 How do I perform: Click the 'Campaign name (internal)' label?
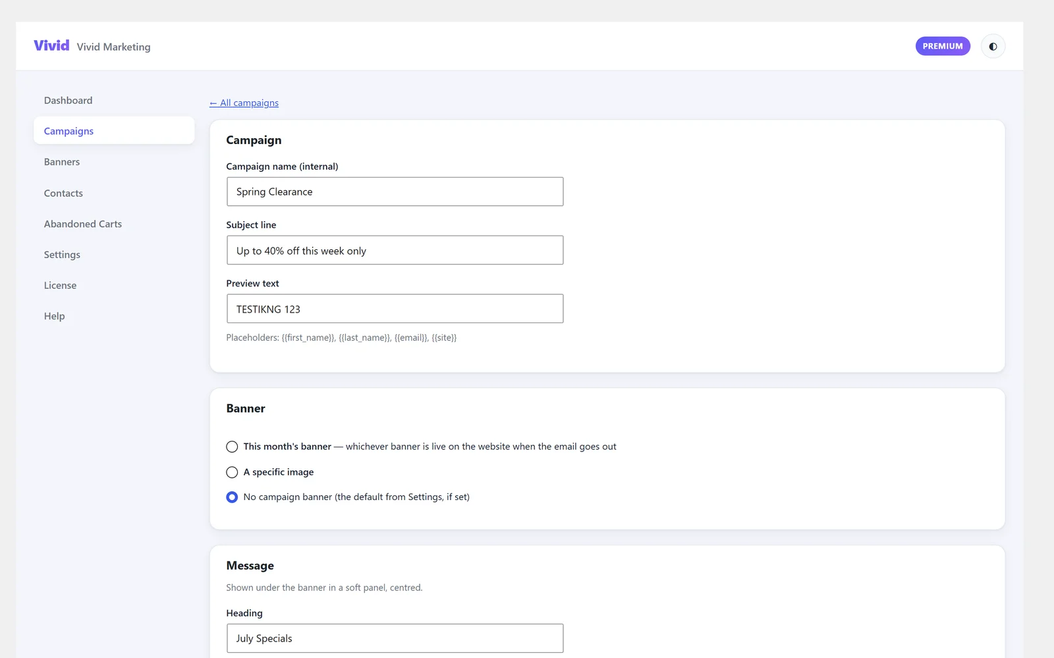[282, 166]
